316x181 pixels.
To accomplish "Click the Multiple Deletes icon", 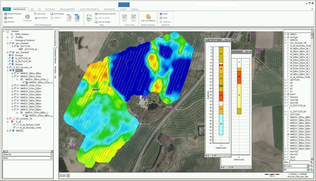I will (x=5, y=14).
